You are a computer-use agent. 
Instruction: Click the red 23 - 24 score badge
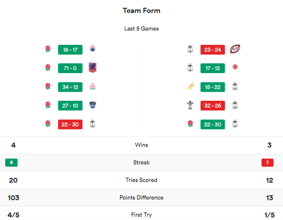click(x=213, y=49)
